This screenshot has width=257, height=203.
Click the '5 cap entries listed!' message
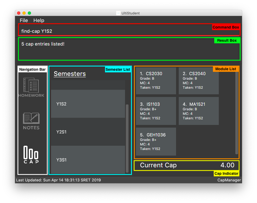[x=43, y=44]
